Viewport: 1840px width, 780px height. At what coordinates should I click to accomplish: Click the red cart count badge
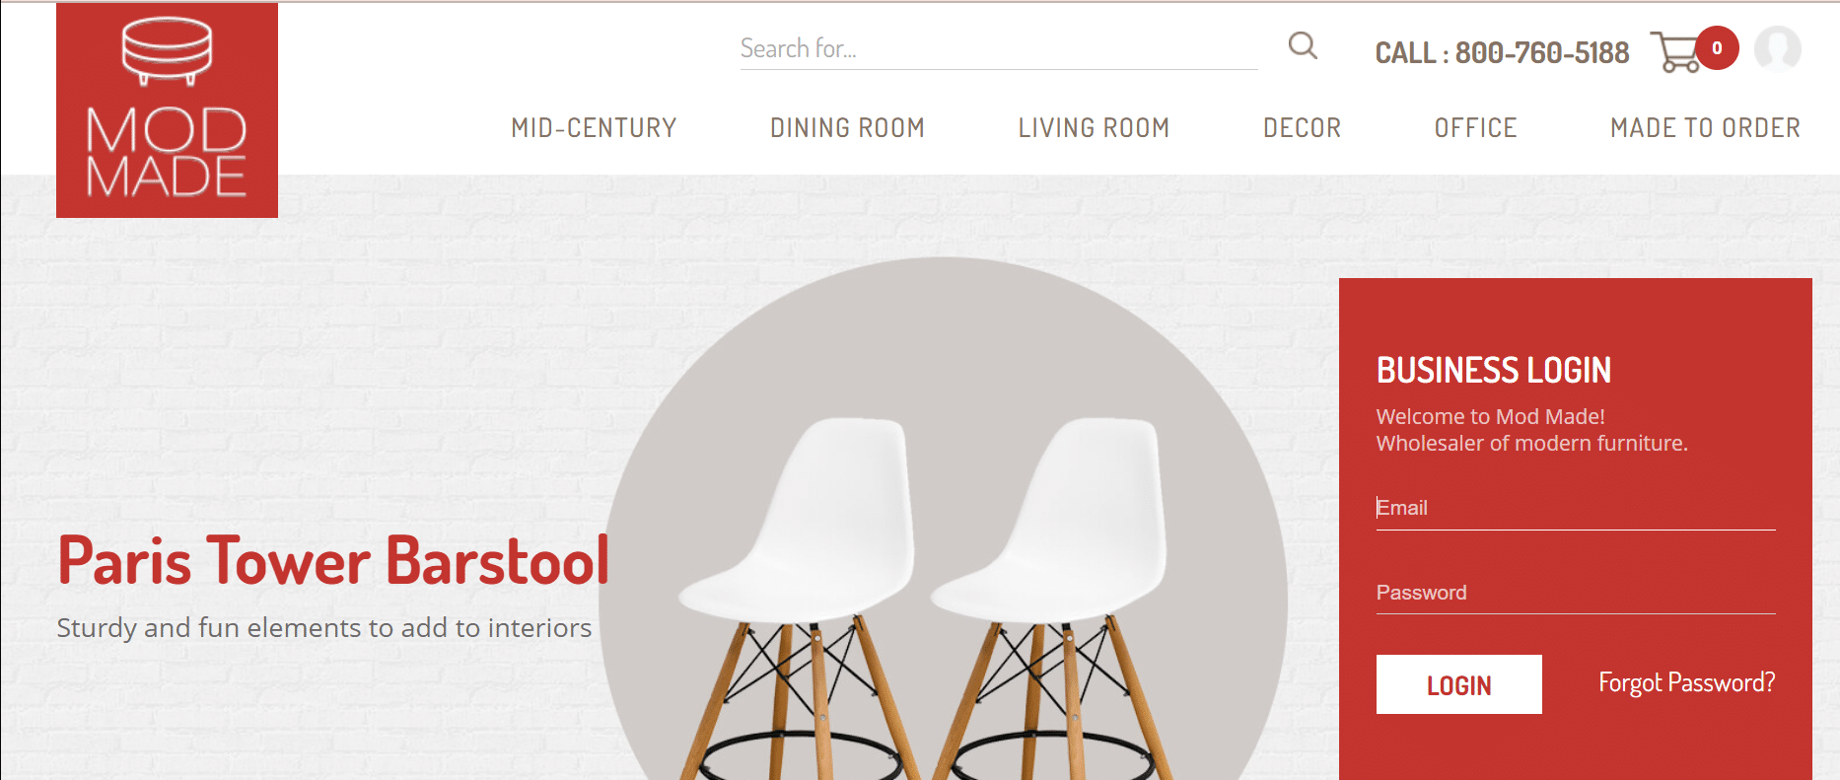1717,48
